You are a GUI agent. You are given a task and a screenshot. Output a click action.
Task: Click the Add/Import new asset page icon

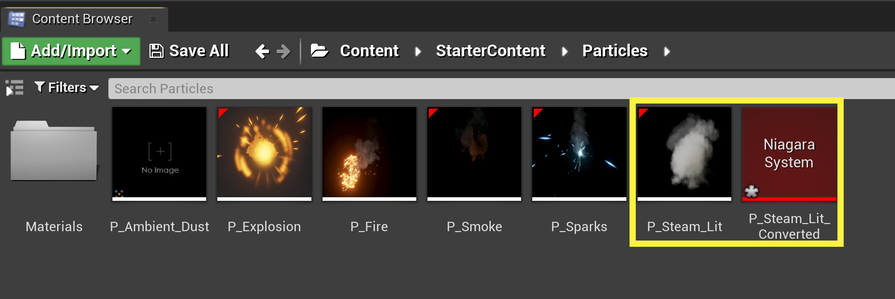[18, 50]
